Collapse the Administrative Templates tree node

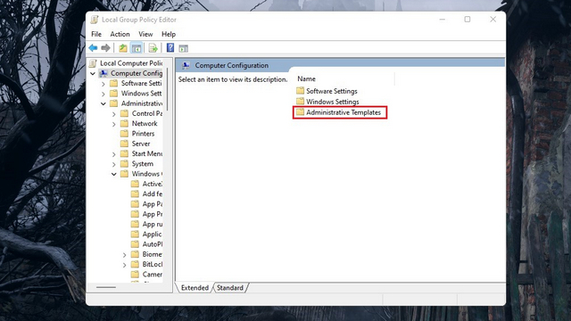(x=103, y=103)
